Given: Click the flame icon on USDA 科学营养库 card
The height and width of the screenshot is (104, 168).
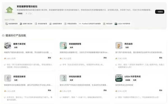Looking at the screenshot, I should click(x=116, y=91).
